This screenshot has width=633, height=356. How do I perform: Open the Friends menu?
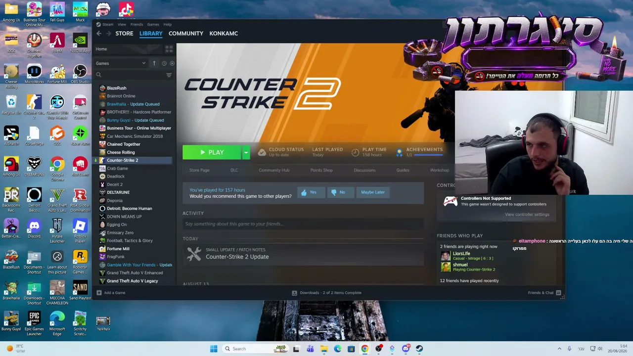(x=136, y=24)
